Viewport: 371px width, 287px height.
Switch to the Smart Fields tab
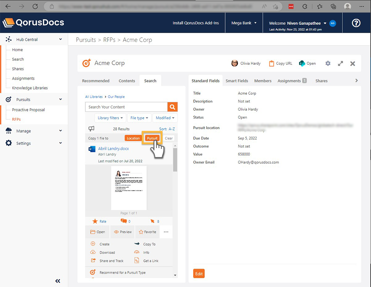237,81
